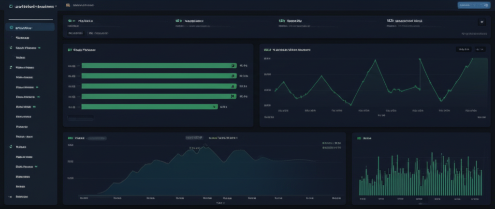
Task: Click the small square icon button in the stats card
Action: pyautogui.click(x=481, y=22)
